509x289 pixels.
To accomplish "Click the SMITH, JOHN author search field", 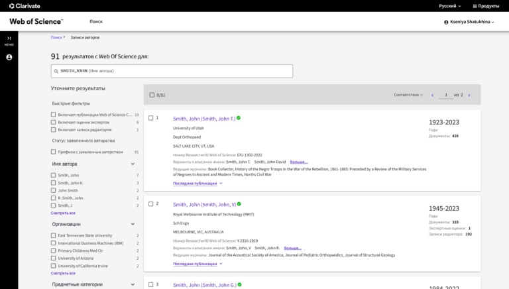I will (x=172, y=71).
